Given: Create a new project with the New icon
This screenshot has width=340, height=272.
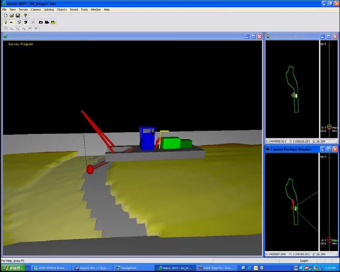Looking at the screenshot, I should point(6,16).
